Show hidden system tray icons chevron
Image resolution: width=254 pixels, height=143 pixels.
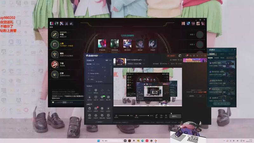click(x=224, y=141)
